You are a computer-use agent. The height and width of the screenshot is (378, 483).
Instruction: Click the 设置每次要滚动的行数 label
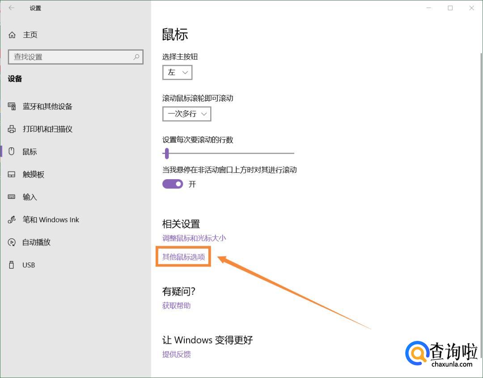click(x=198, y=140)
